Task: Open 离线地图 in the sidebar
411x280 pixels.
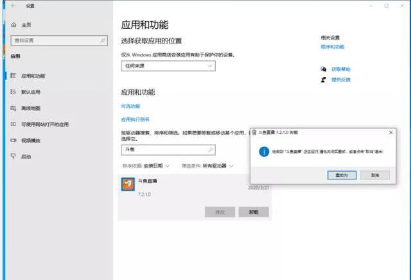Action: [31, 108]
